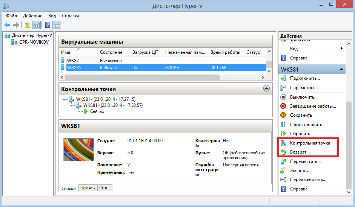
Task: Click the Параметры settings icon
Action: [284, 88]
